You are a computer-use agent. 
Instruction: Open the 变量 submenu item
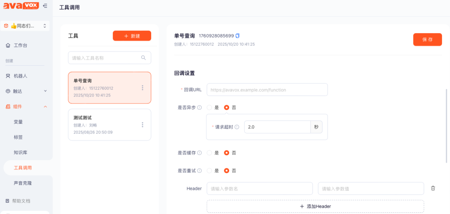coord(18,122)
